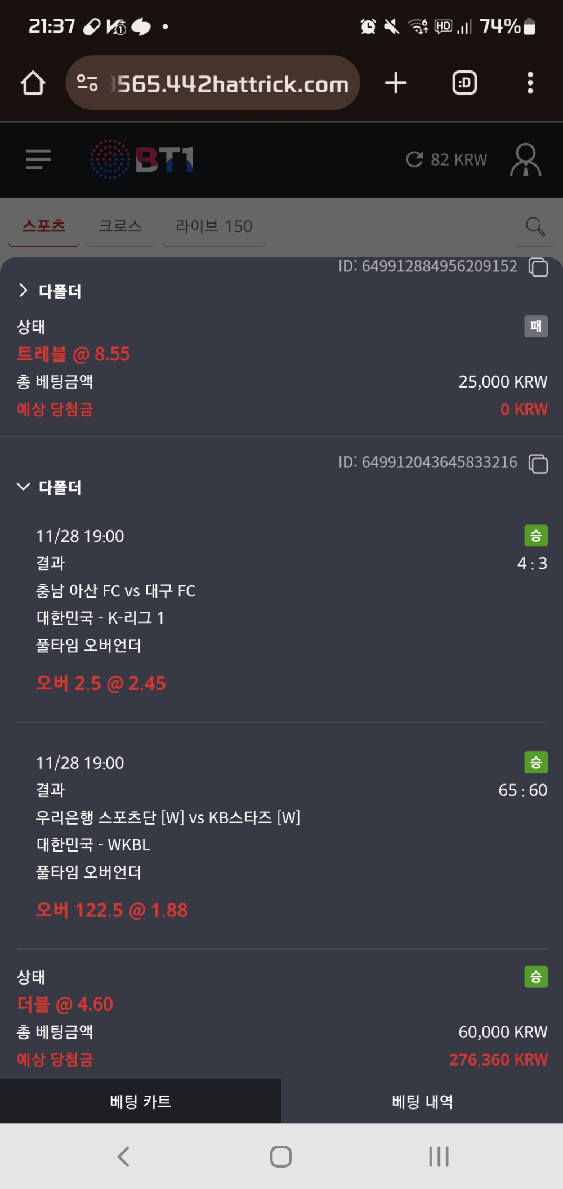Open a new browser tab with plus icon
The image size is (563, 1189).
pyautogui.click(x=396, y=83)
